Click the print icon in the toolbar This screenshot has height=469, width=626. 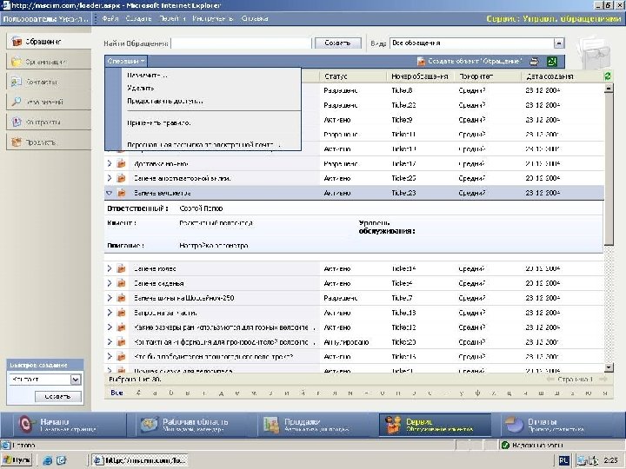535,62
